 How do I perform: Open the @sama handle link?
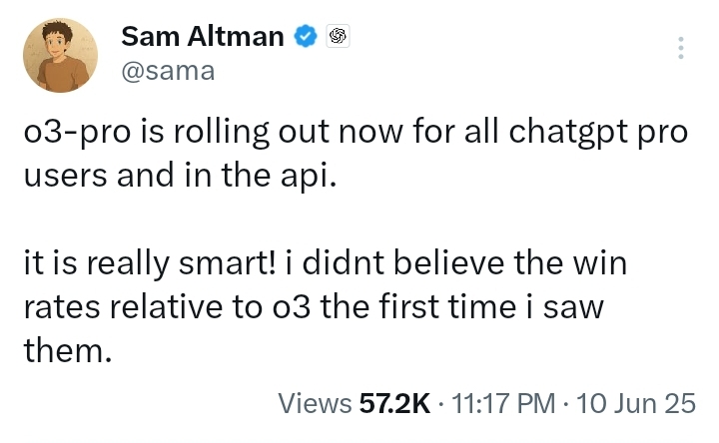(x=167, y=72)
